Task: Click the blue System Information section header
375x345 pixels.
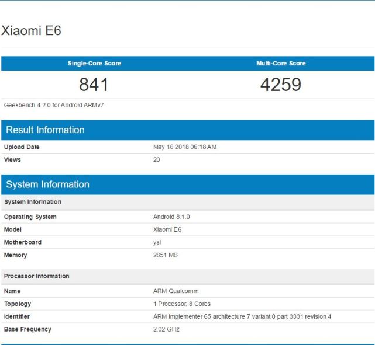Action: (x=188, y=184)
